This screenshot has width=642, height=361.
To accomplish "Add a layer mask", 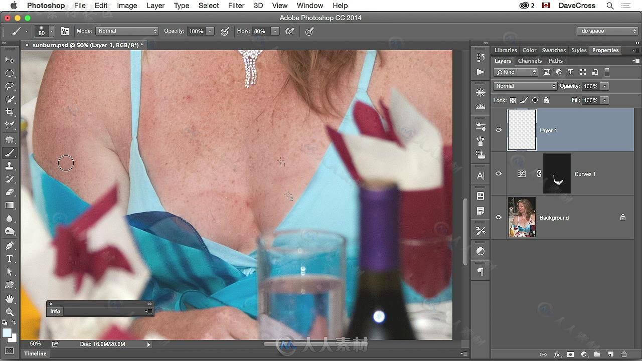I will click(570, 354).
